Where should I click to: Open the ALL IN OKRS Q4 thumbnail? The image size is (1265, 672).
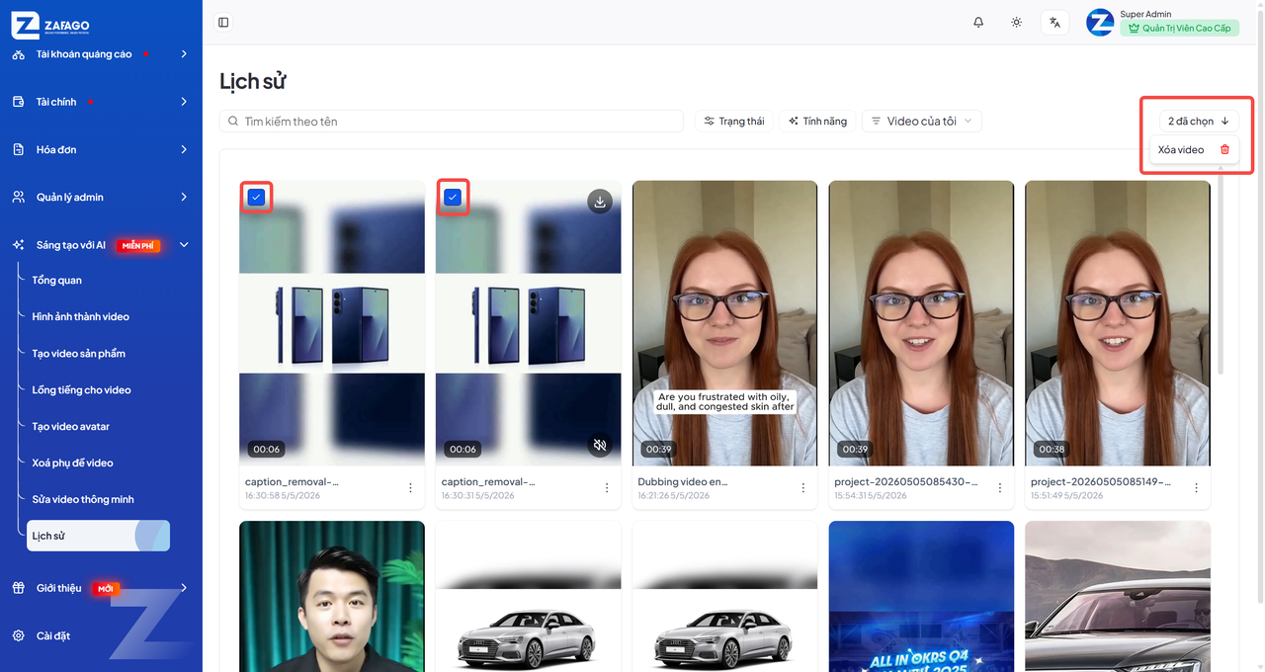921,597
